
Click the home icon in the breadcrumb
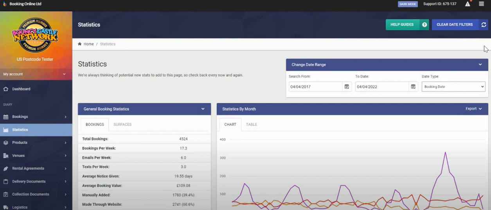click(80, 44)
